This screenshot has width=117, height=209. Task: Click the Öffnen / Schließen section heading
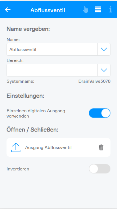click(33, 130)
